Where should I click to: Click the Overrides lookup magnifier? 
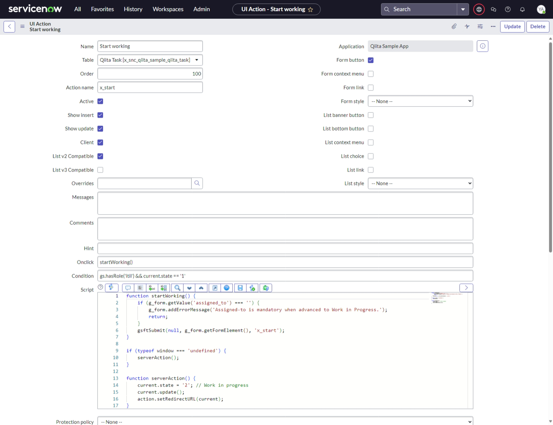click(197, 183)
